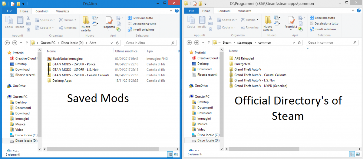
Task: Open Visualizza tab in the D:\Altro window
Action: [x=62, y=11]
